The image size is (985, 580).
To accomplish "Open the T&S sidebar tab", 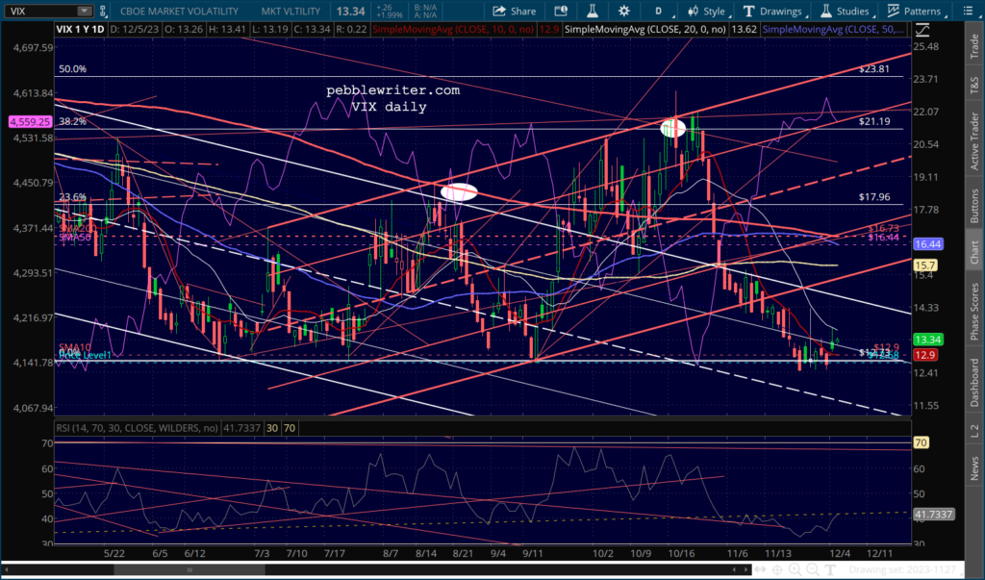I will [974, 85].
